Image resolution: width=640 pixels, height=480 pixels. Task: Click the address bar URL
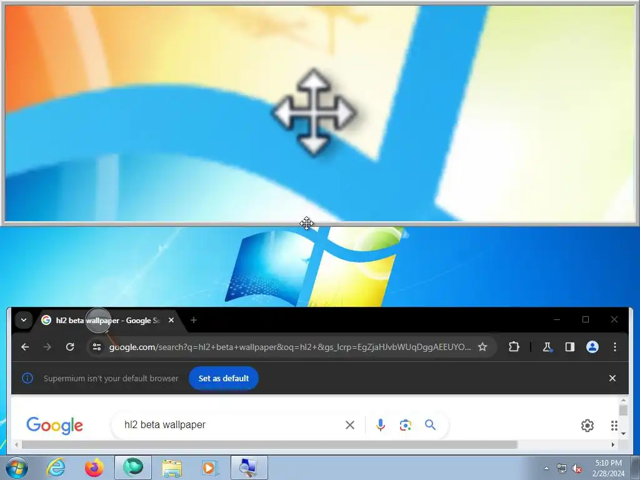pos(290,347)
